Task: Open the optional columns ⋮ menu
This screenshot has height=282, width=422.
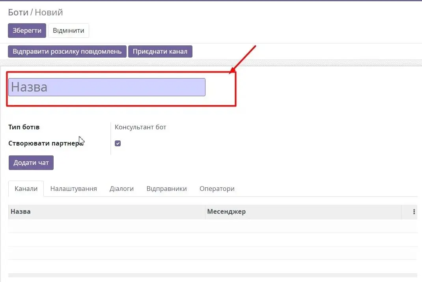Action: click(413, 211)
